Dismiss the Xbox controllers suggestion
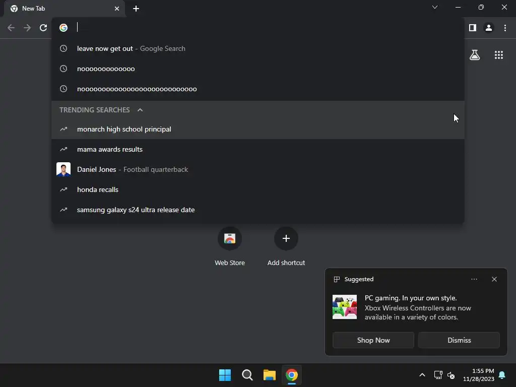This screenshot has width=516, height=387. 459,340
